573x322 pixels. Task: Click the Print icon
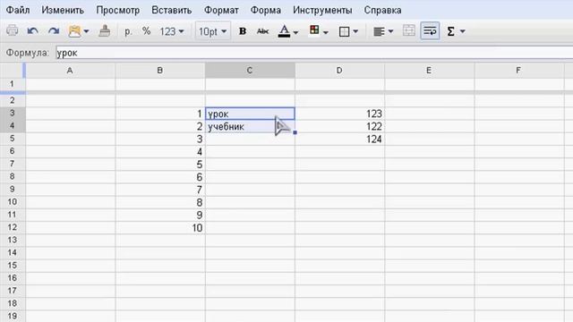(x=12, y=30)
